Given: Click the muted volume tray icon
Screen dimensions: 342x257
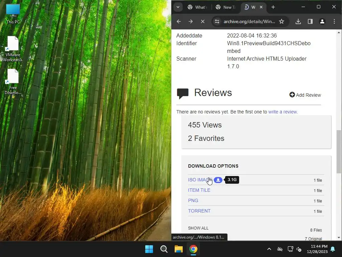Looking at the screenshot, I should click(299, 249).
